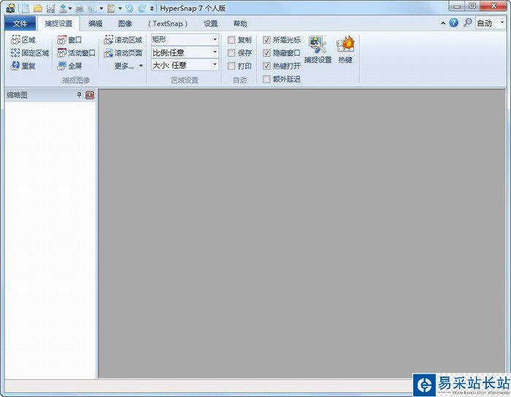Image resolution: width=511 pixels, height=397 pixels.
Task: Open the 文件 file menu
Action: point(20,23)
